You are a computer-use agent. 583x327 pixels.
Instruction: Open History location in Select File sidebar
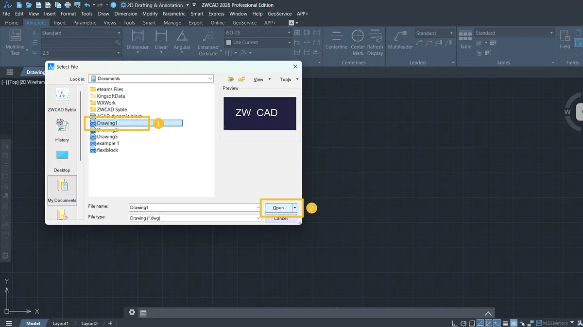pyautogui.click(x=62, y=130)
